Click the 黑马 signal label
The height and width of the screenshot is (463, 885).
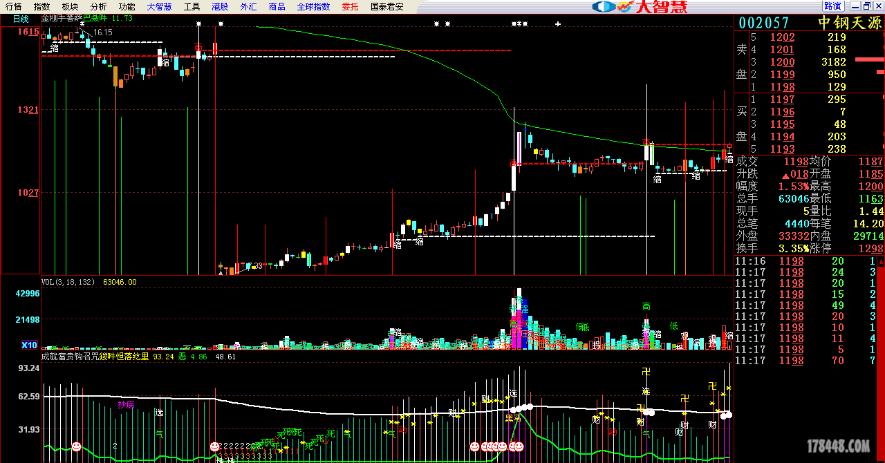click(512, 418)
